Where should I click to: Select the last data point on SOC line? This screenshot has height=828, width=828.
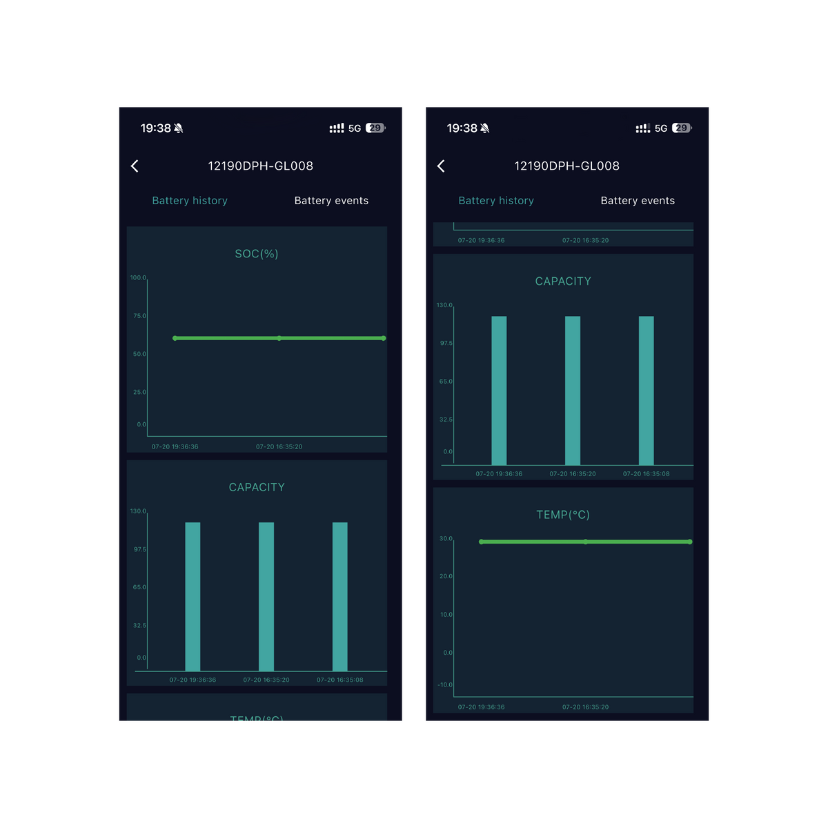click(x=384, y=338)
